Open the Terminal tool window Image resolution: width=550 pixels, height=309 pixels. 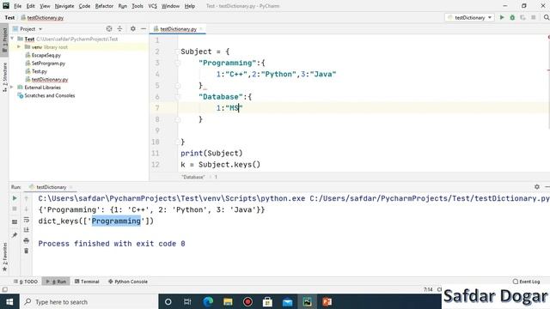(x=87, y=282)
